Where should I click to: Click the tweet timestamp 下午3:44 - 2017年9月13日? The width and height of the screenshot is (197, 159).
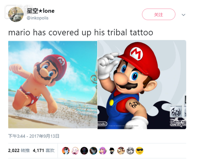pyautogui.click(x=34, y=136)
